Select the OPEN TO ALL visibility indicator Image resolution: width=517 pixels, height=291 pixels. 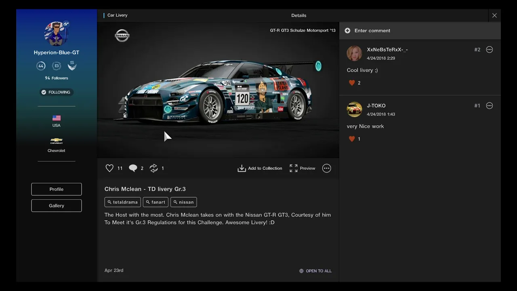point(315,271)
